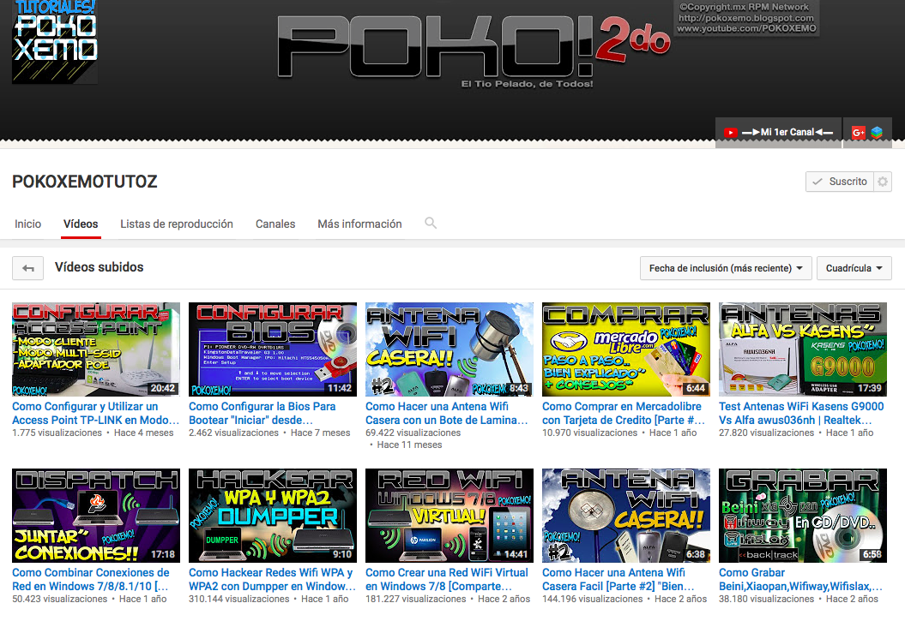Click the Antenas Alfa vs Kasens thumbnail
Viewport: 905px width, 621px height.
click(802, 349)
